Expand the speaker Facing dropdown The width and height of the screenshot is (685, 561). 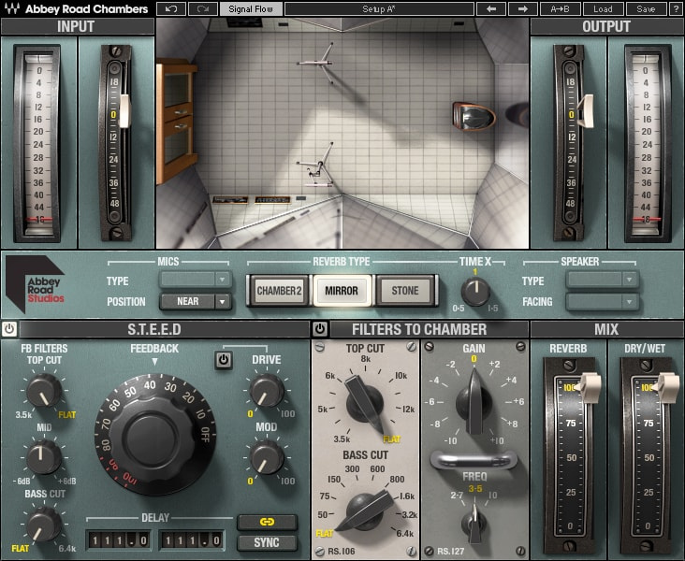pyautogui.click(x=602, y=302)
